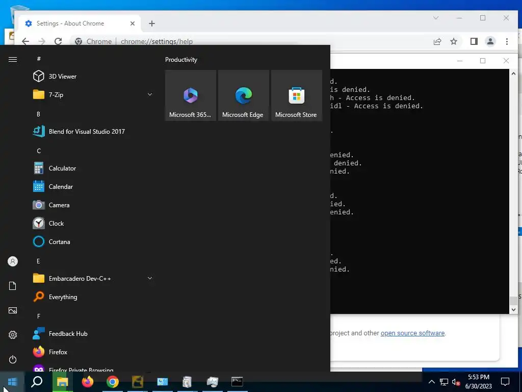Reload the Chrome page
The width and height of the screenshot is (522, 392).
(58, 41)
